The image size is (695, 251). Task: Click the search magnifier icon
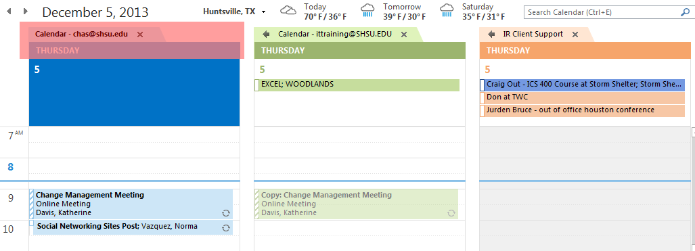pyautogui.click(x=685, y=12)
